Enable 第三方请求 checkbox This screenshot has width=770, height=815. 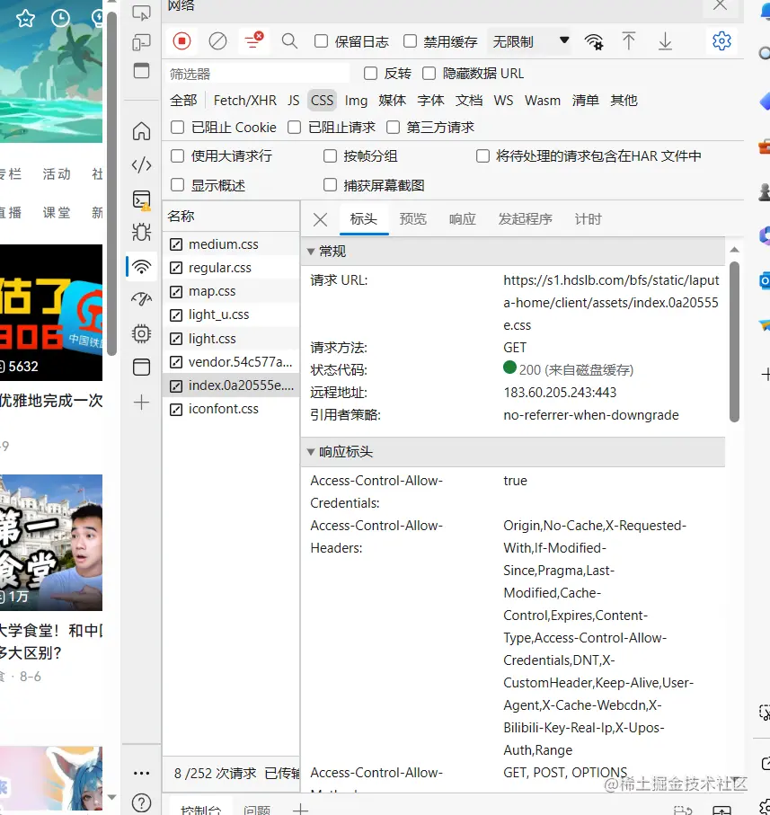[x=394, y=128]
